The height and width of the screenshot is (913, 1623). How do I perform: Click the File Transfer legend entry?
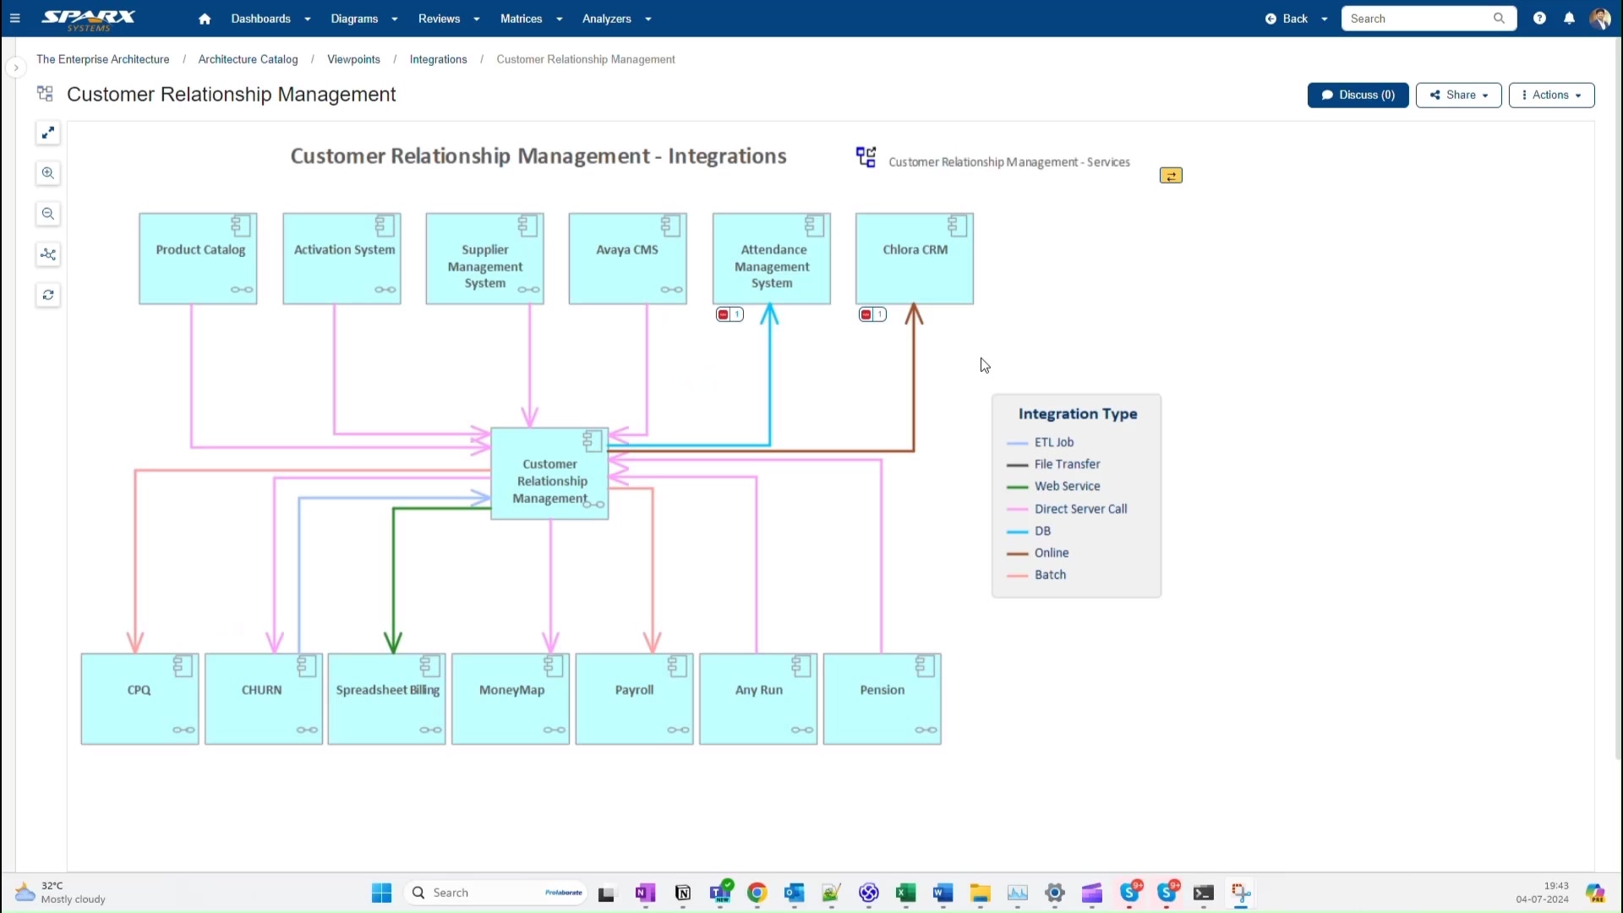pyautogui.click(x=1053, y=464)
